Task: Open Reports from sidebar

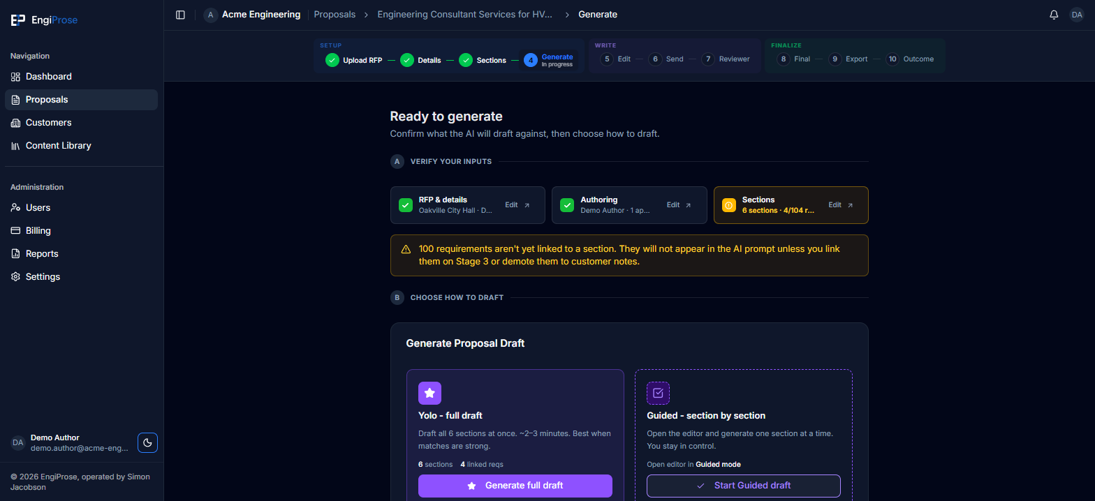Action: tap(81, 254)
